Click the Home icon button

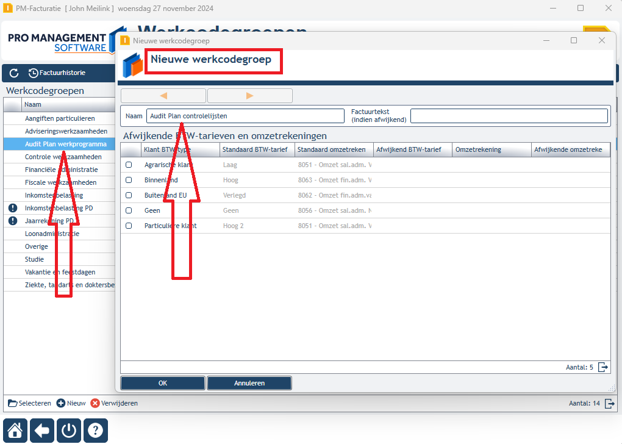tap(15, 430)
